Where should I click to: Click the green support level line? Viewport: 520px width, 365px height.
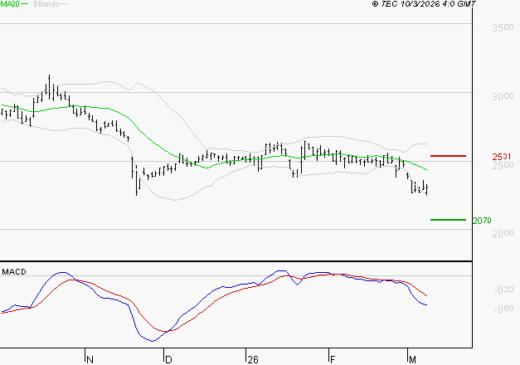click(448, 220)
